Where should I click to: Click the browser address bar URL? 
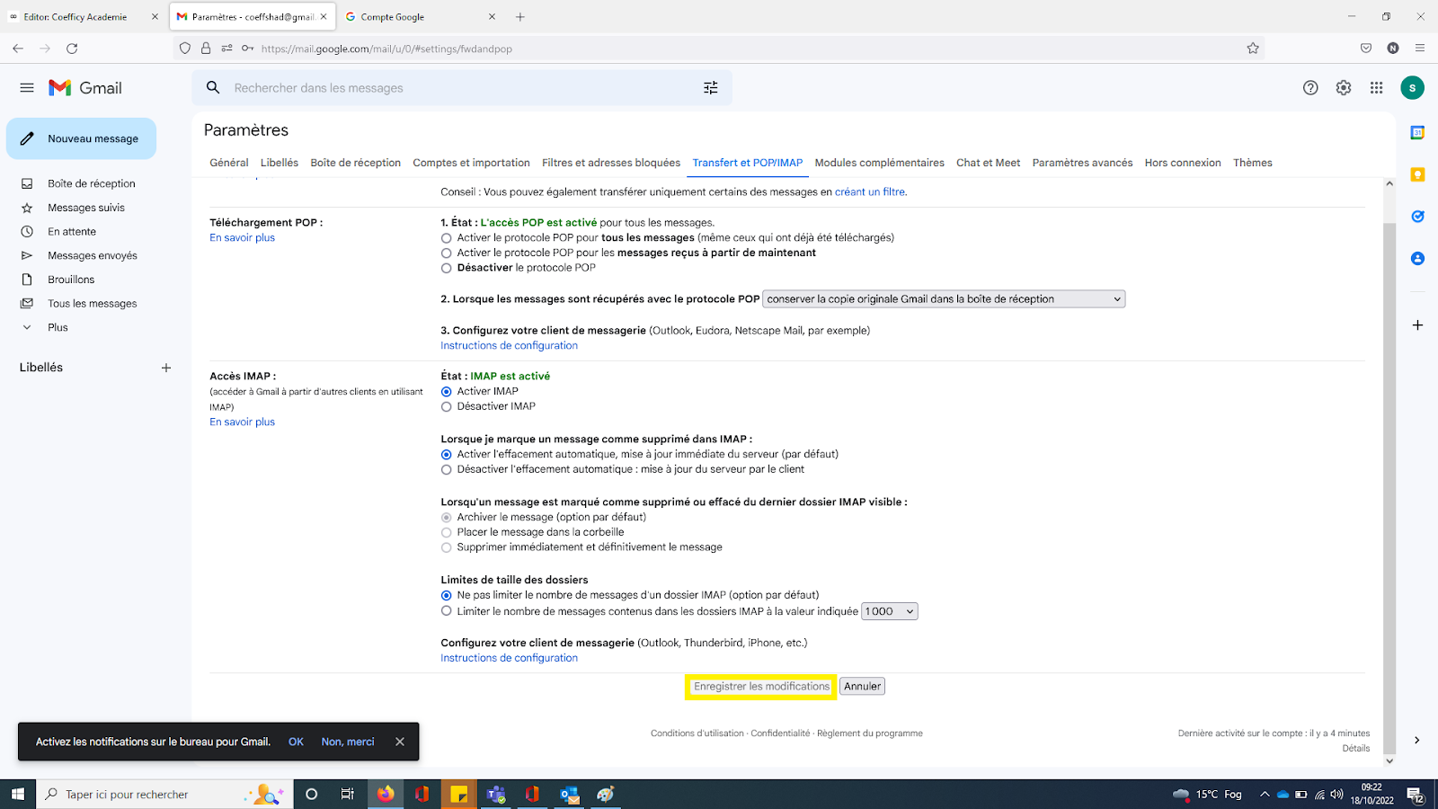386,49
